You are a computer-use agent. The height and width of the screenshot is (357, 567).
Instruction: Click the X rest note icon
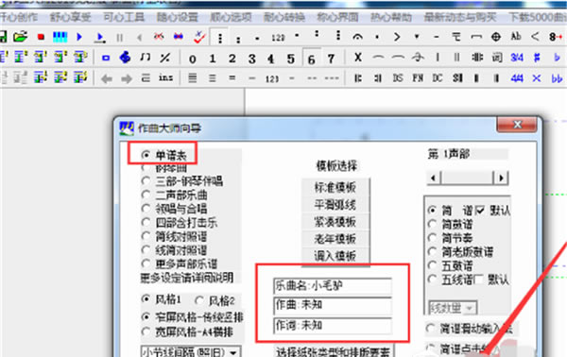pos(358,57)
